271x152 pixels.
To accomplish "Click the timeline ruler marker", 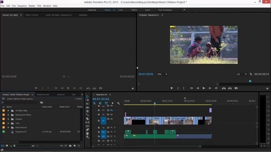I will 185,98.
